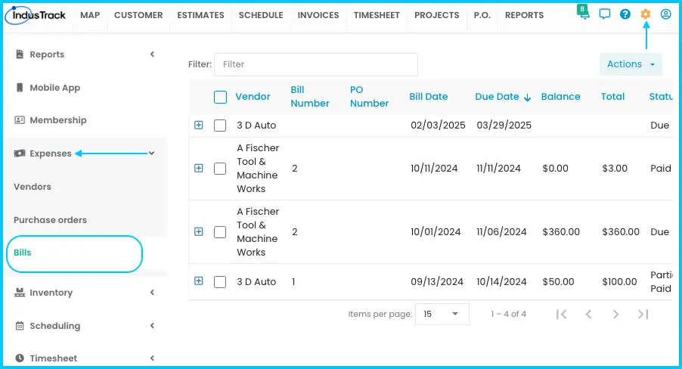Sort by Bill Date column header
The image size is (682, 369).
coord(429,97)
